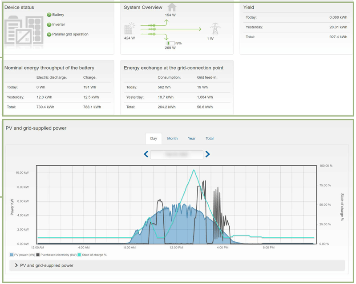Click the 9% battery charge value

tap(179, 43)
